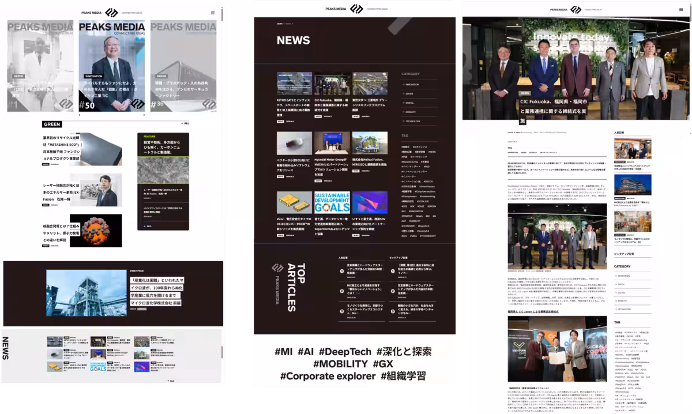692x414 pixels.
Task: Open the #1 GREEN carousel card on the left
Action: [40, 66]
